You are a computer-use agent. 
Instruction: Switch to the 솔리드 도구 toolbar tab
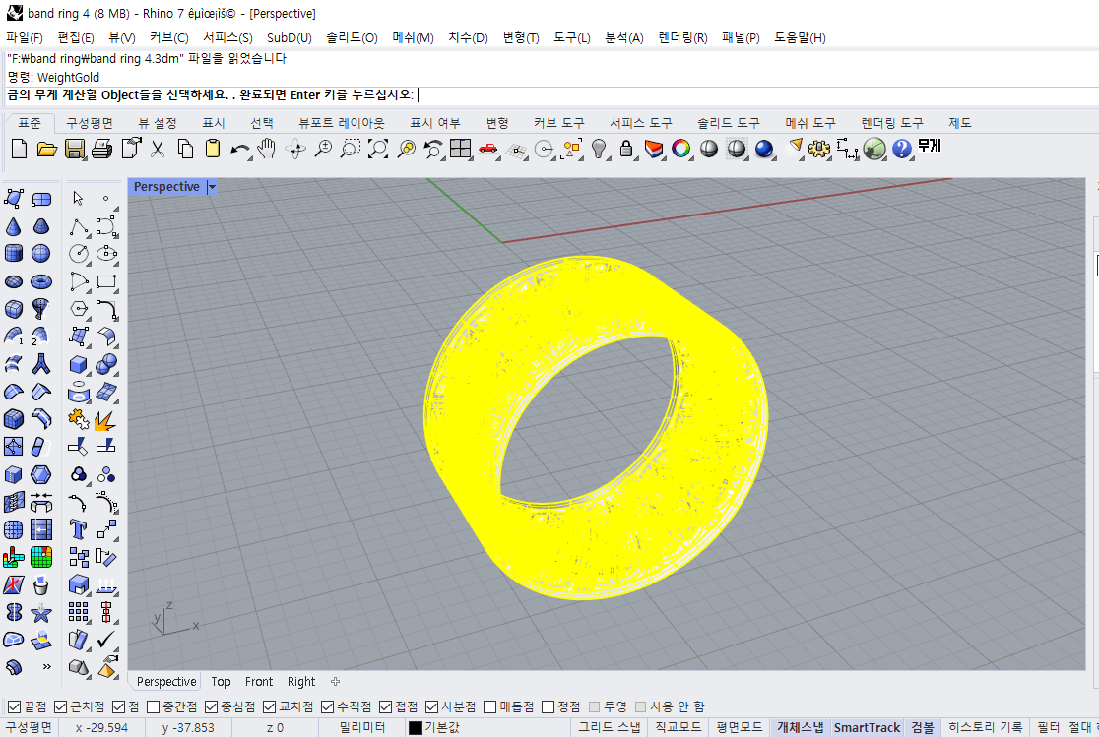(728, 123)
